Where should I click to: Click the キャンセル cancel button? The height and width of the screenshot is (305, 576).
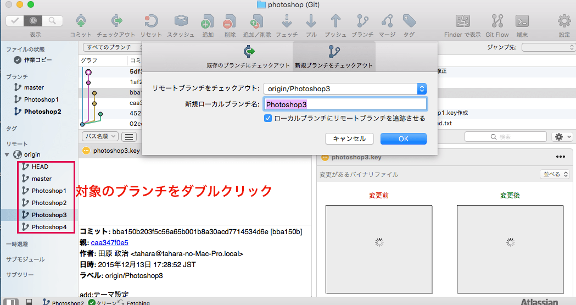(349, 138)
